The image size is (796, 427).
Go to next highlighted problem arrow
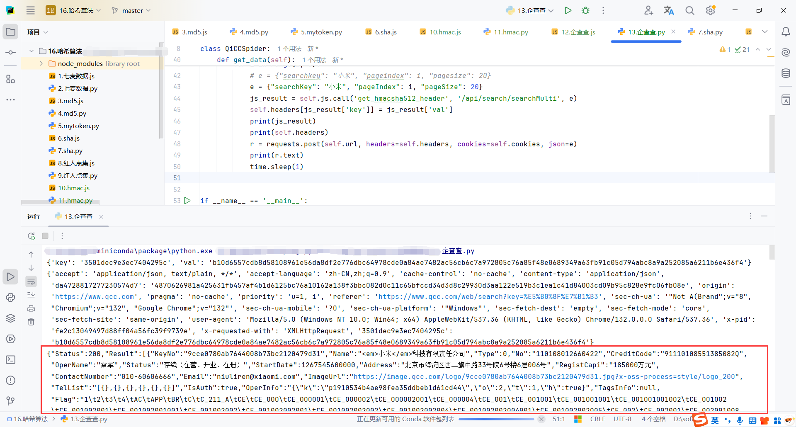click(769, 49)
